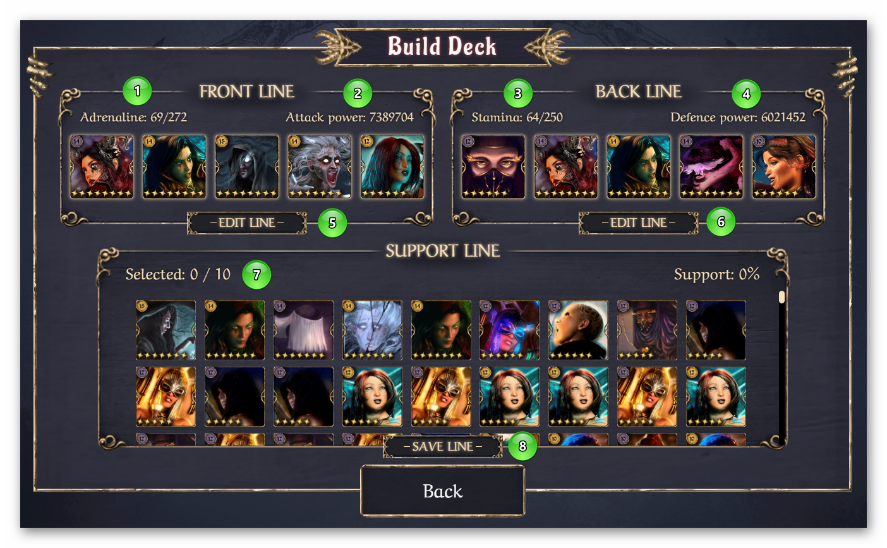Click the Back Line Edit Line button
Image resolution: width=887 pixels, height=548 pixels.
pyautogui.click(x=639, y=223)
